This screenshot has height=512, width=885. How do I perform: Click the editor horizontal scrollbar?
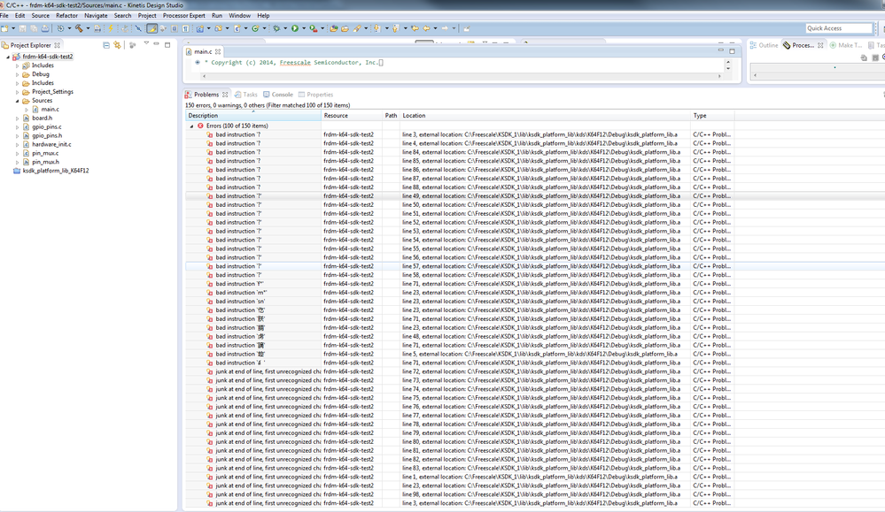pos(462,76)
